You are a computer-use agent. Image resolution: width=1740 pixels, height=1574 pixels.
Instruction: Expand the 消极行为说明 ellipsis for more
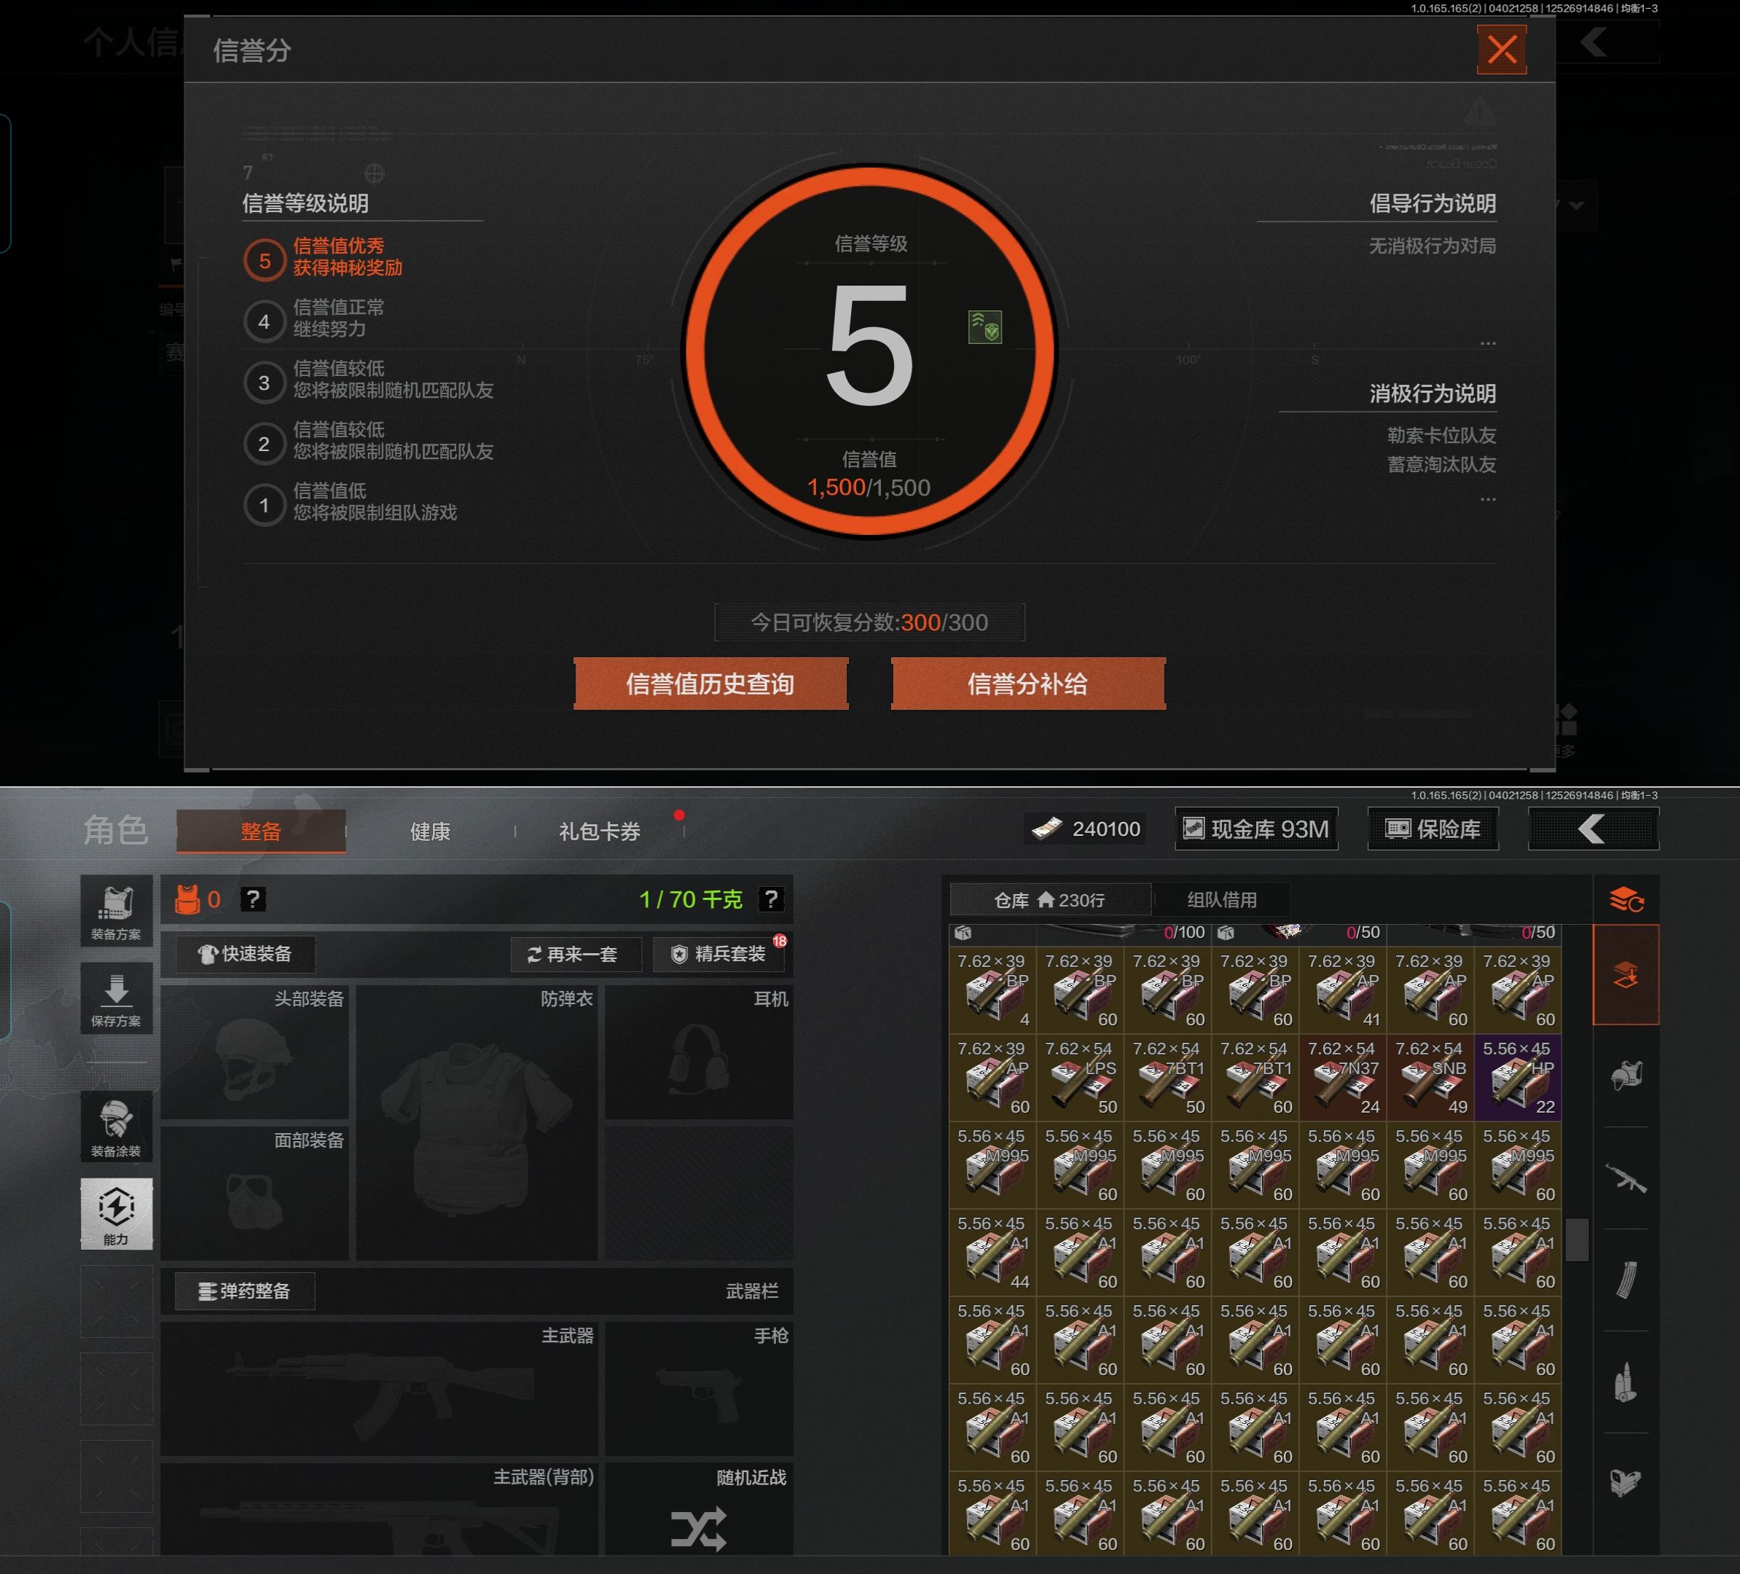(x=1487, y=498)
